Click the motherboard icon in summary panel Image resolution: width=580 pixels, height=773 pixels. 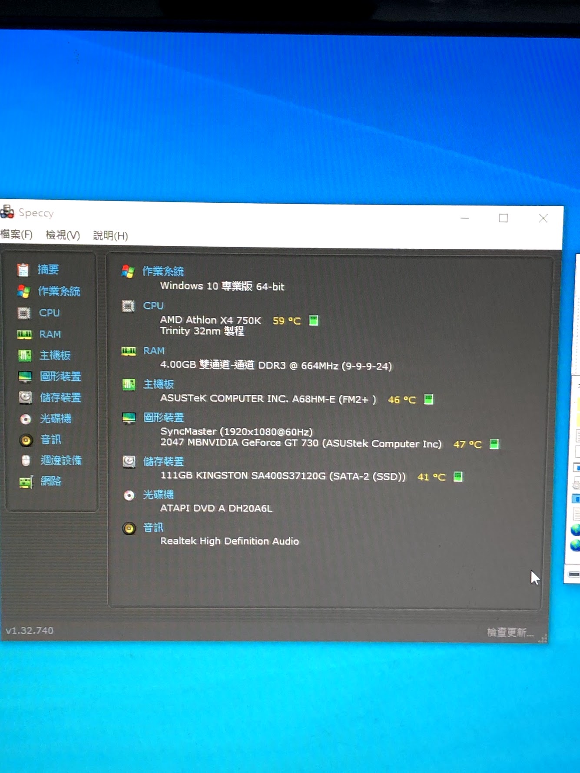click(129, 384)
